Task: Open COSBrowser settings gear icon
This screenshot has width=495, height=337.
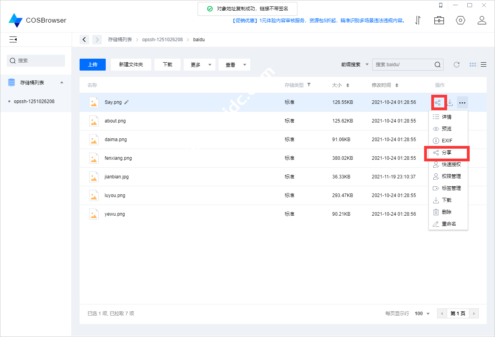Action: click(460, 20)
